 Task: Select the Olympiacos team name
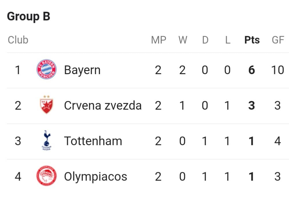[95, 177]
